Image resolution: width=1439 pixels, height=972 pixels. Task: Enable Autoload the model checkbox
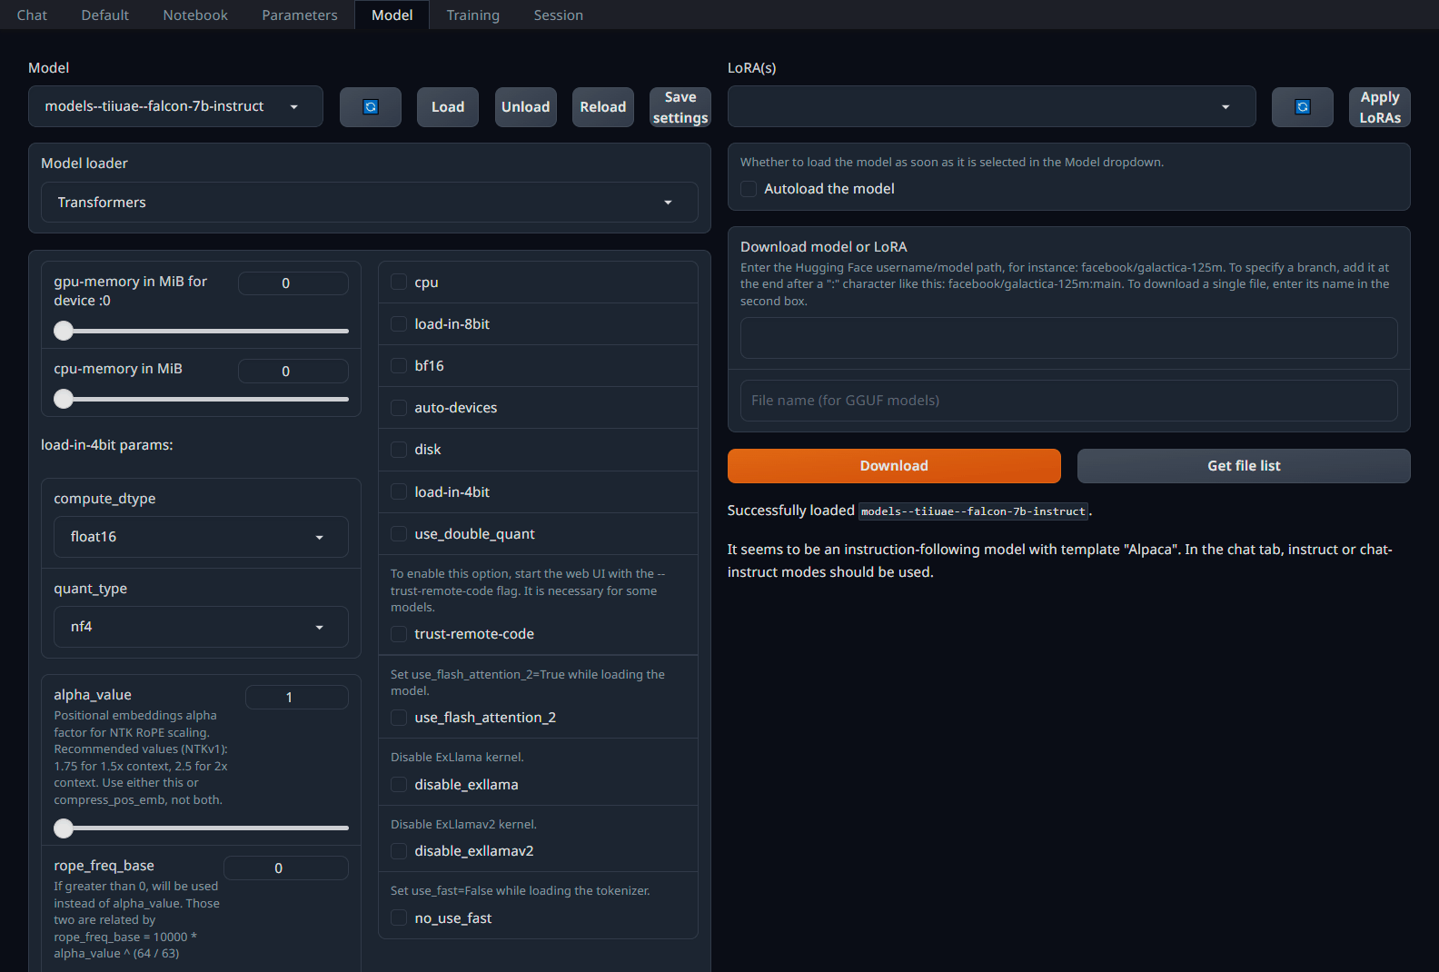click(749, 189)
